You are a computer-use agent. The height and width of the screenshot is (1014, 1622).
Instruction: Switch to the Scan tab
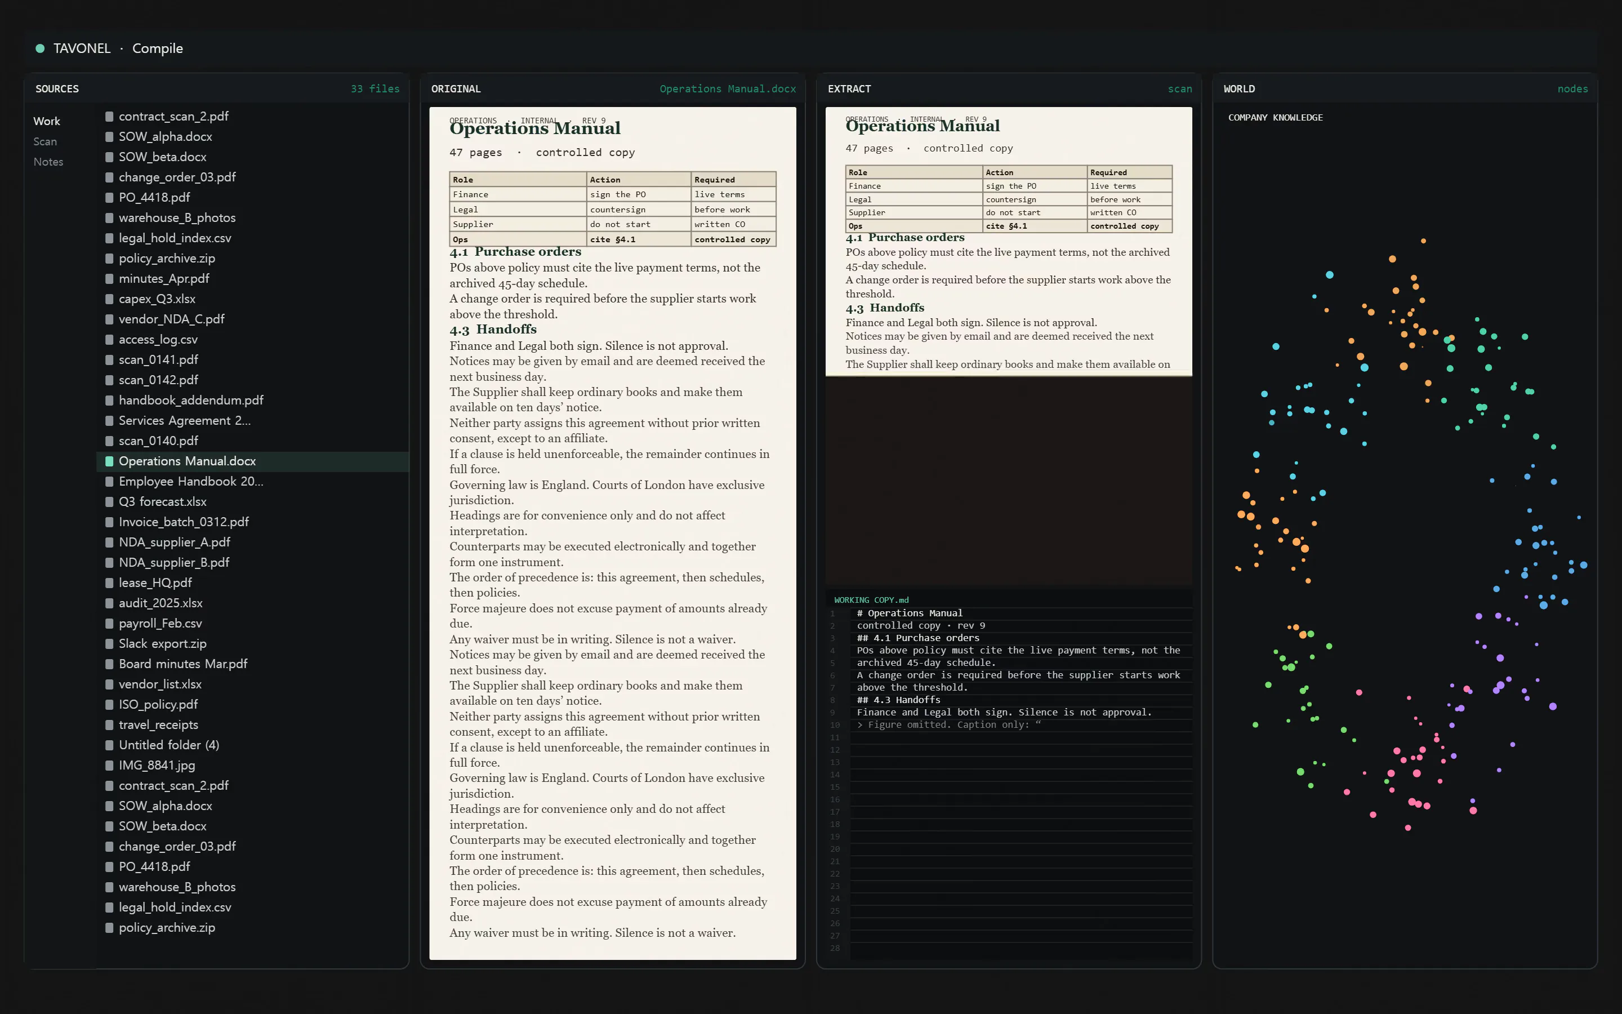coord(46,141)
